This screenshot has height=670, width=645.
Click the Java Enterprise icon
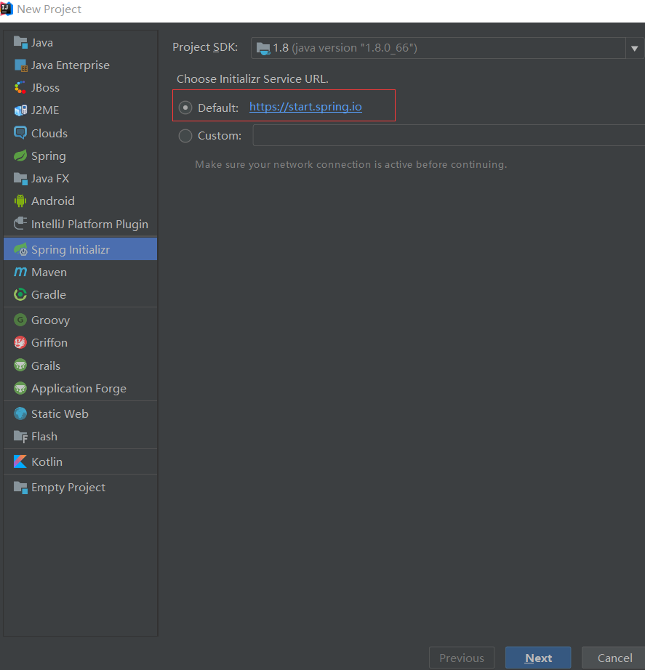20,65
